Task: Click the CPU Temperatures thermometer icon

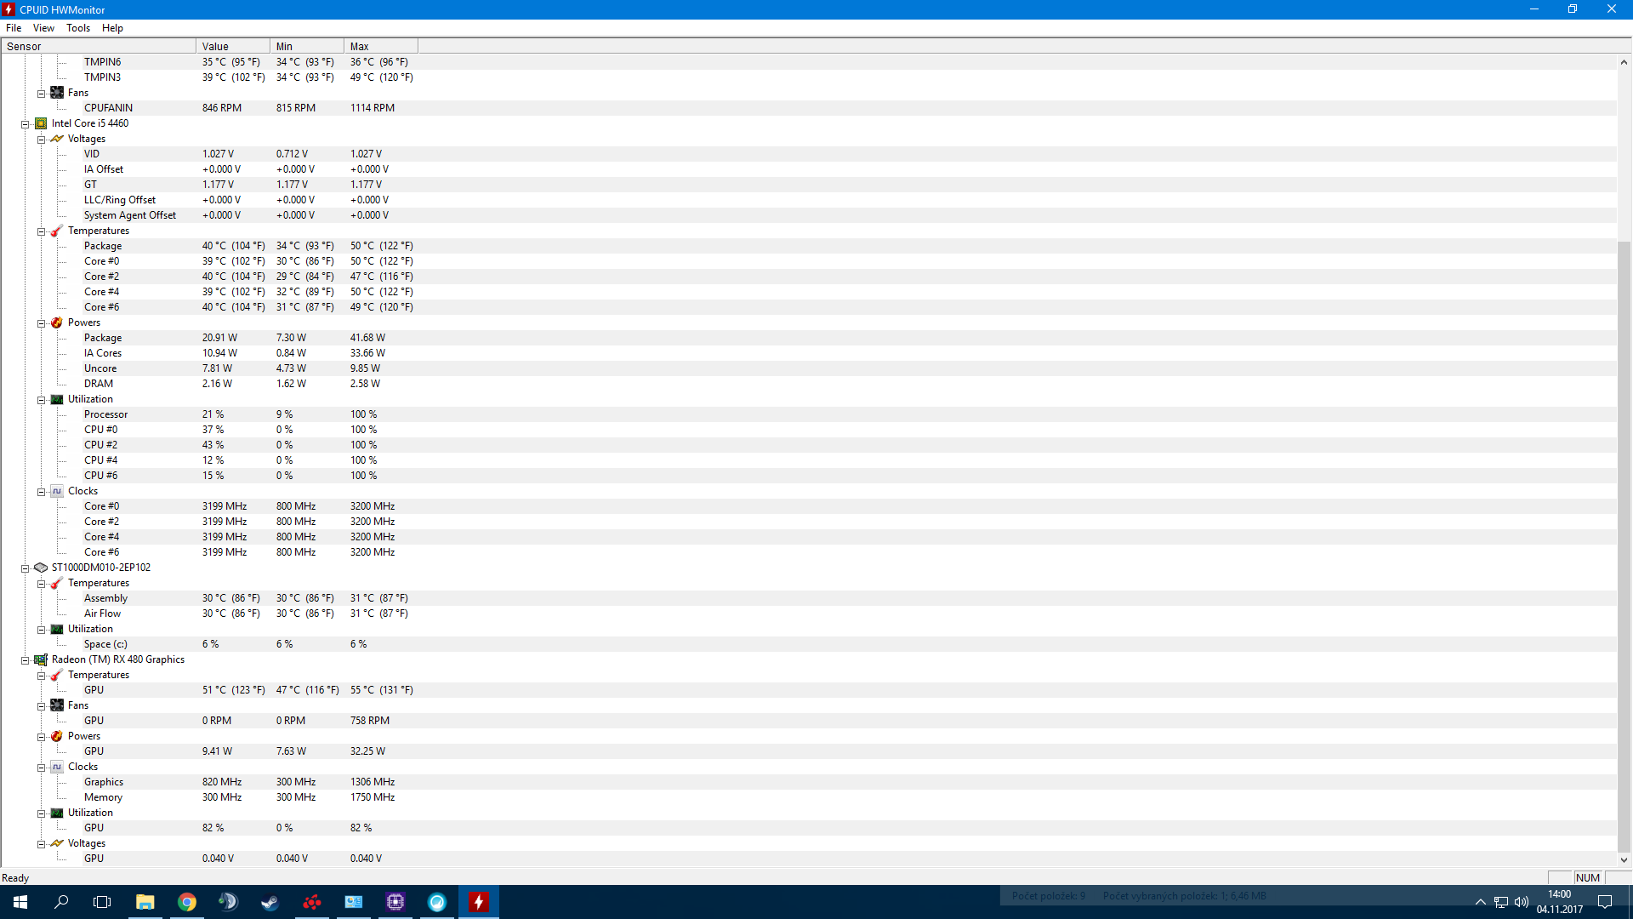Action: pos(57,231)
